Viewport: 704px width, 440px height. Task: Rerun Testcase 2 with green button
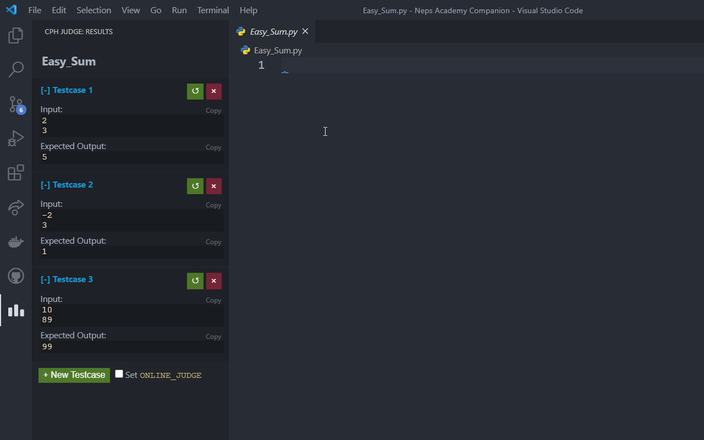[195, 186]
